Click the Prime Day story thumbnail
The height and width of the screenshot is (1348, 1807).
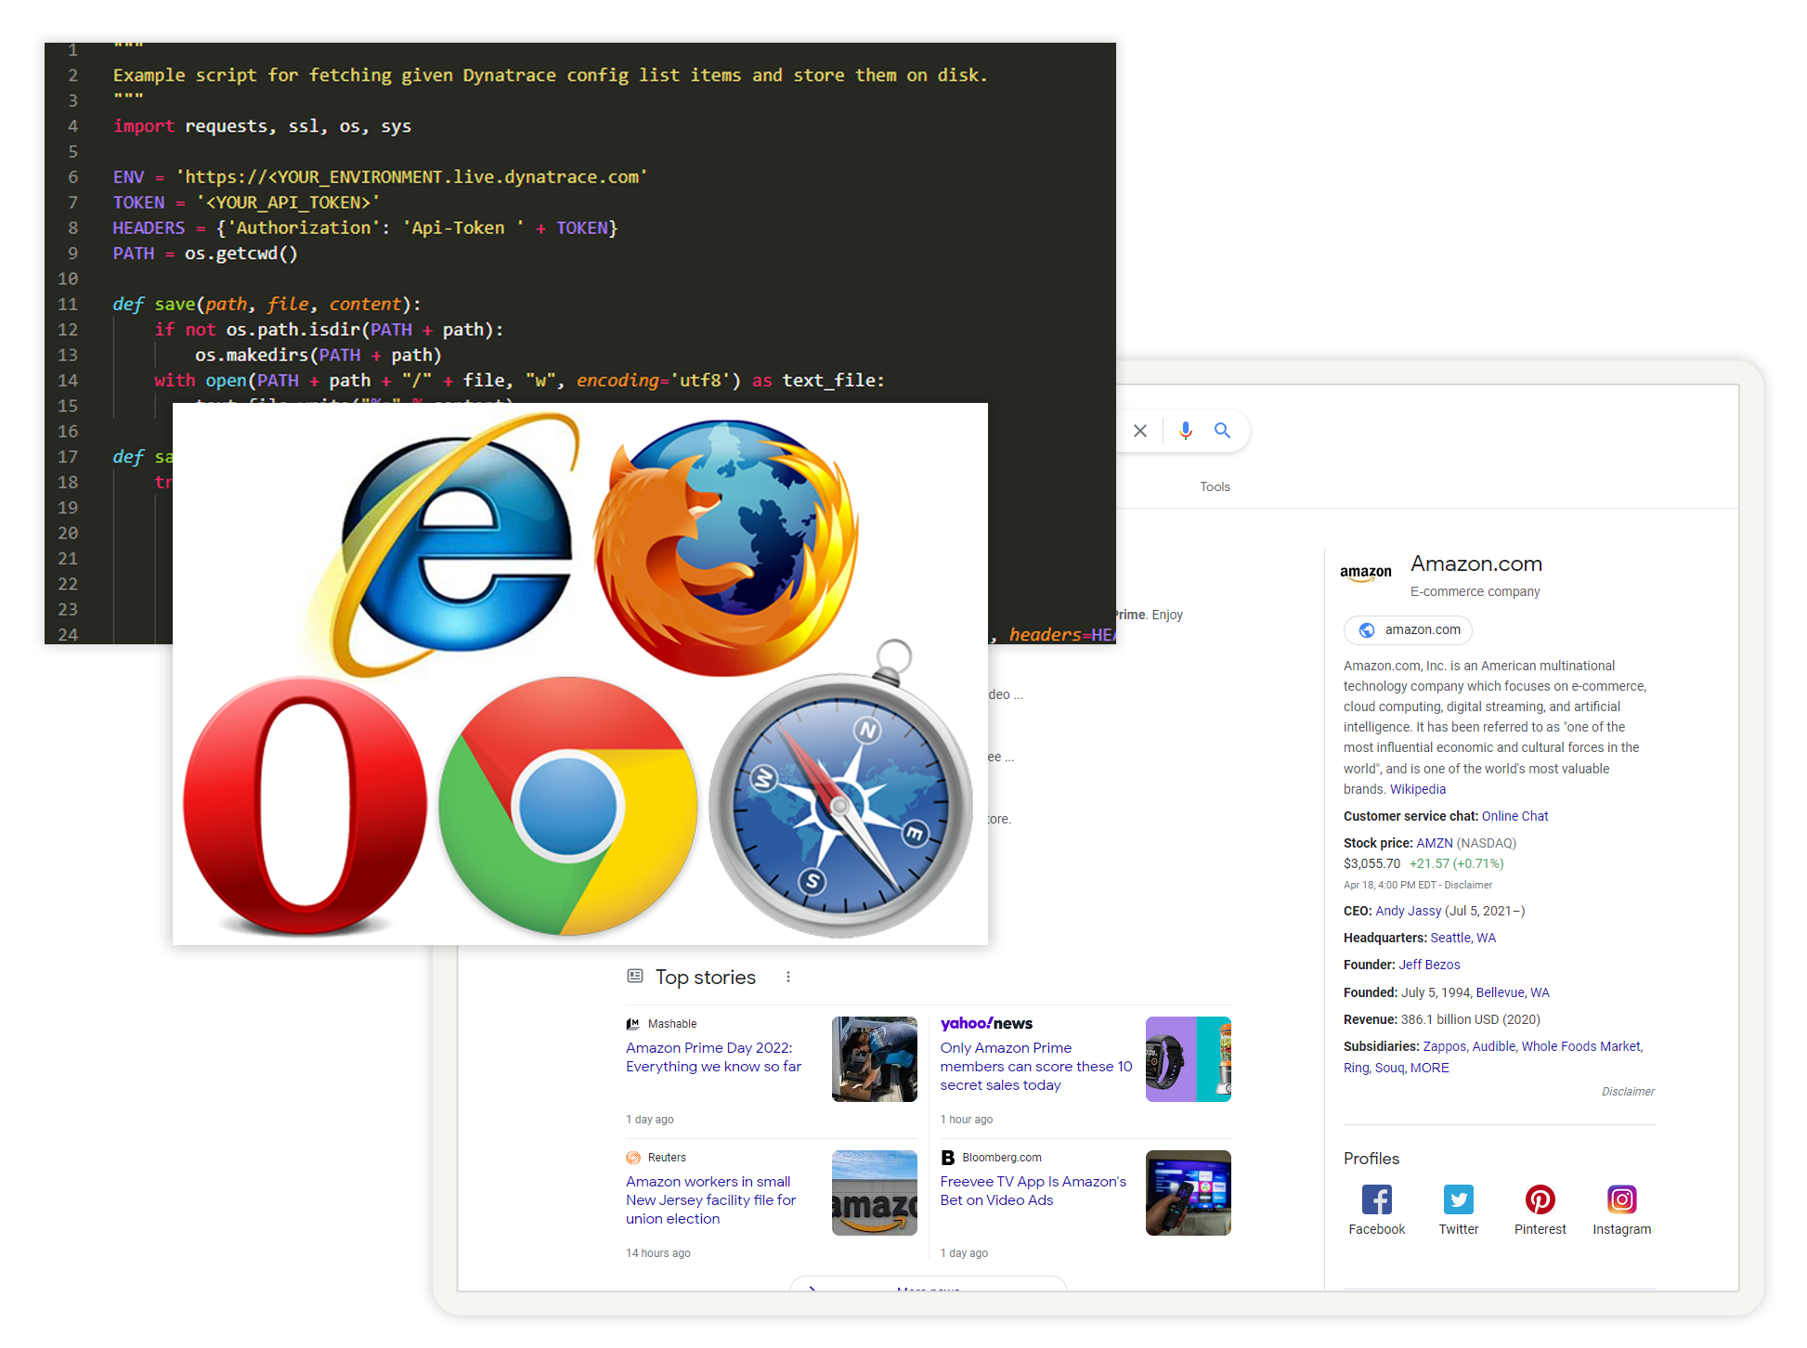tap(875, 1059)
